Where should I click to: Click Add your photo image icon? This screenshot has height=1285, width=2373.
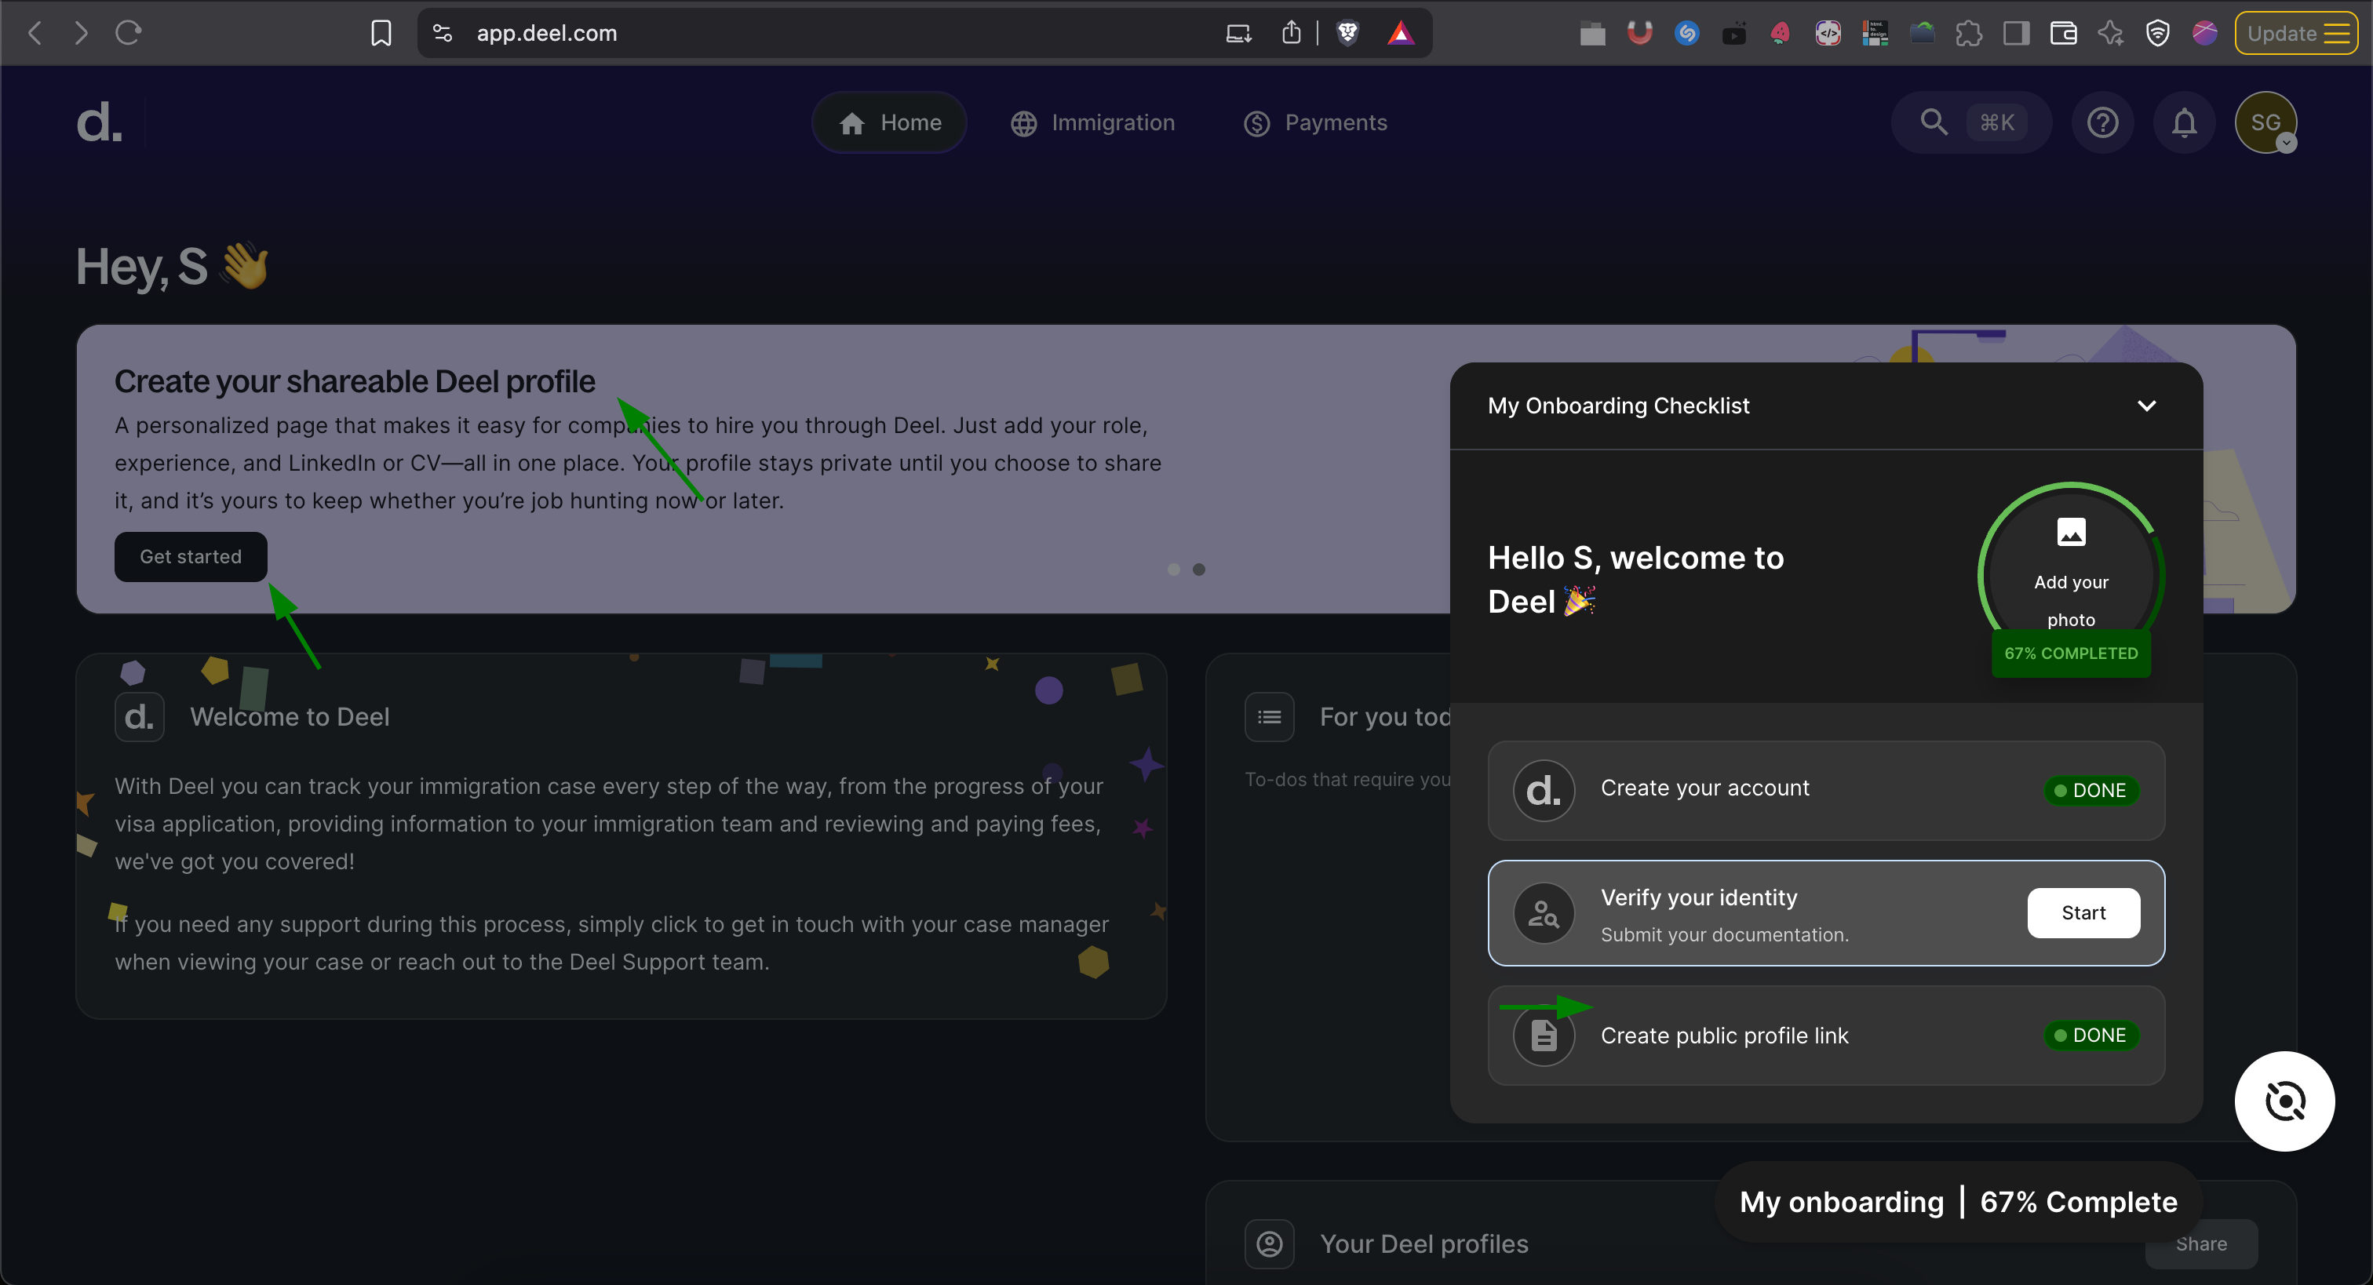(2071, 533)
